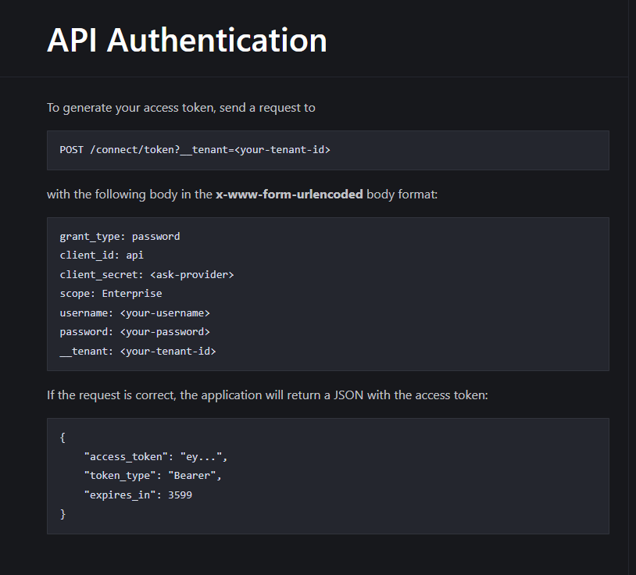Click the "client_id: api" line
The height and width of the screenshot is (575, 636).
tap(102, 255)
